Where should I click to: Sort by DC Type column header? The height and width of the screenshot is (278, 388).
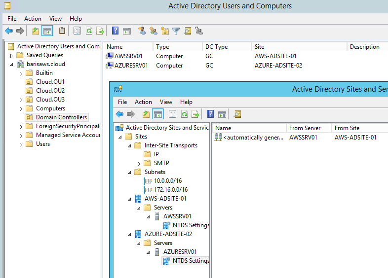[227, 47]
